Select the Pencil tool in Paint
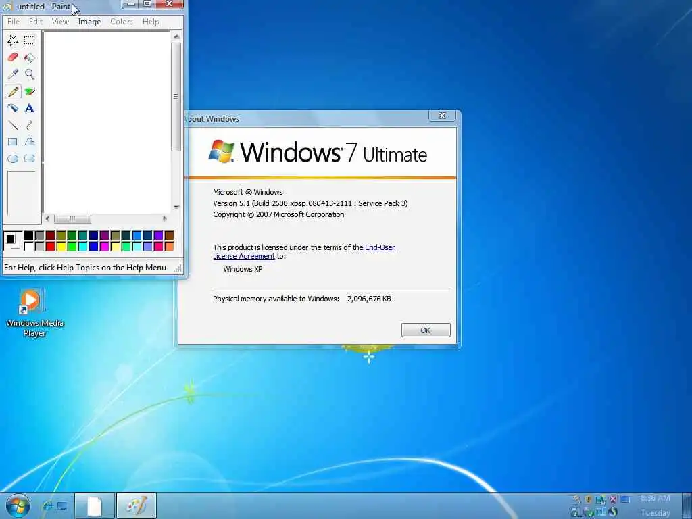The image size is (692, 519). coord(13,91)
